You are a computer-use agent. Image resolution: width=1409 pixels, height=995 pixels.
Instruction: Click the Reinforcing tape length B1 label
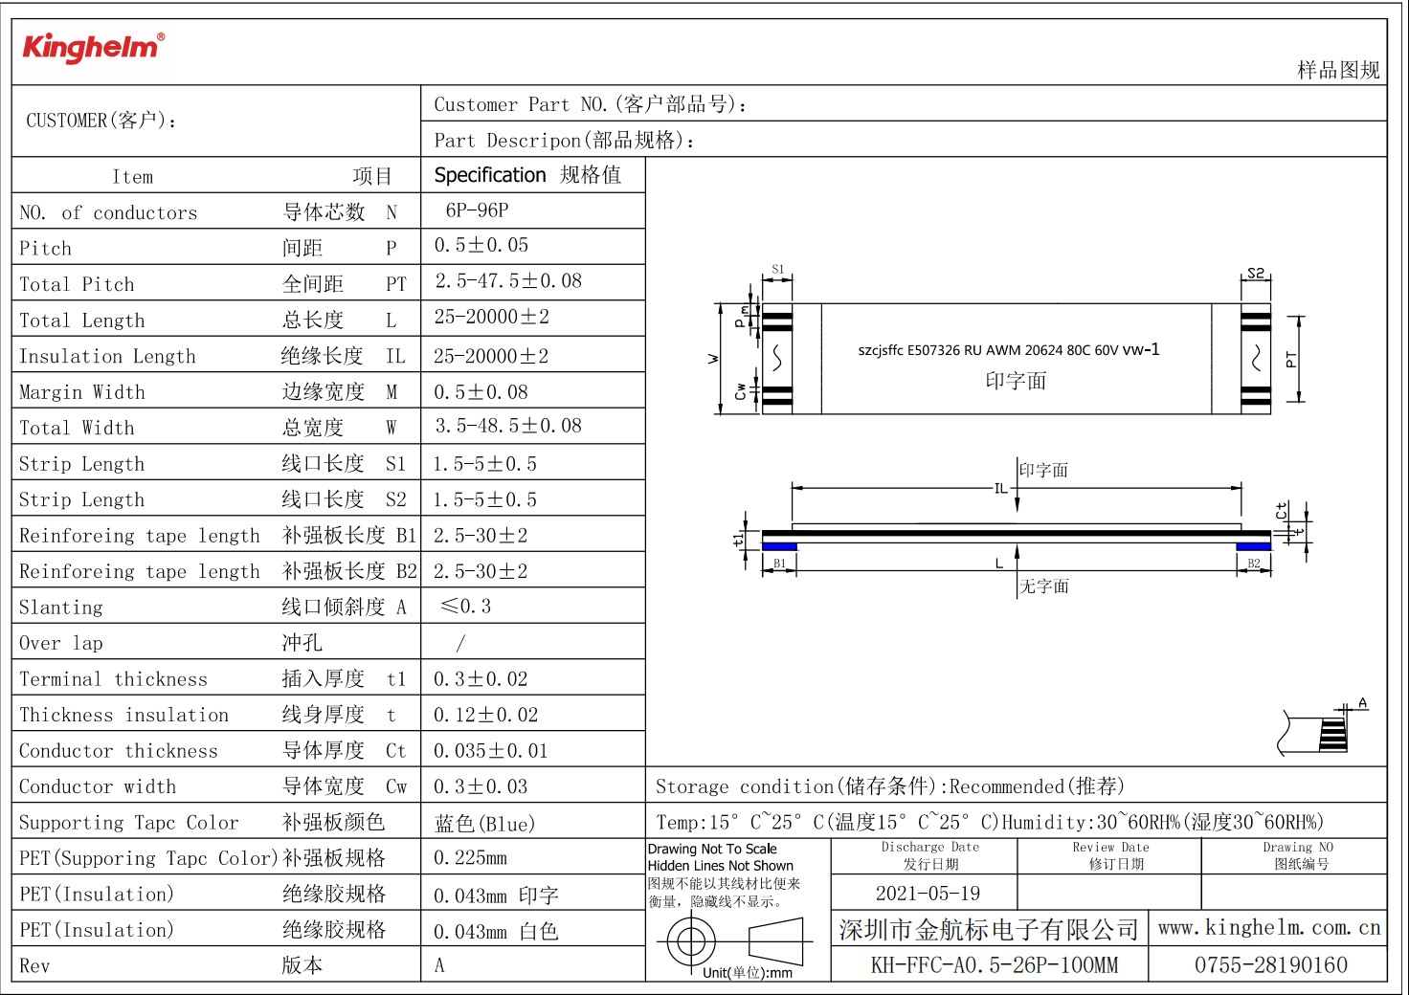click(x=140, y=536)
